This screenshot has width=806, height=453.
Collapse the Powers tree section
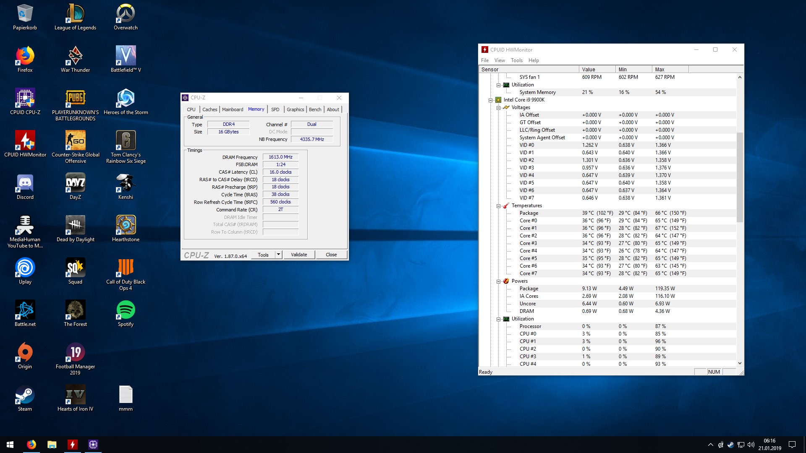click(x=498, y=281)
